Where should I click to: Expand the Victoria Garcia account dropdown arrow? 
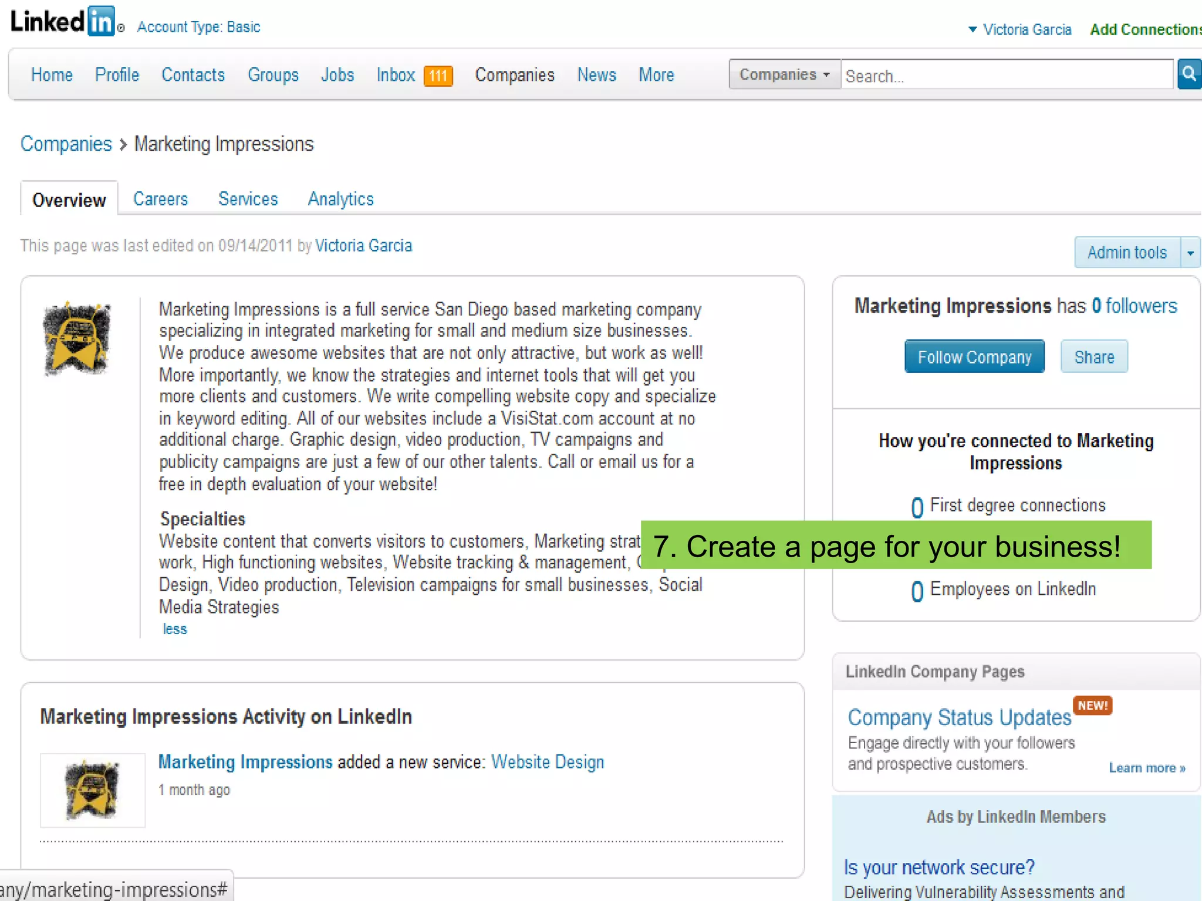tap(973, 29)
